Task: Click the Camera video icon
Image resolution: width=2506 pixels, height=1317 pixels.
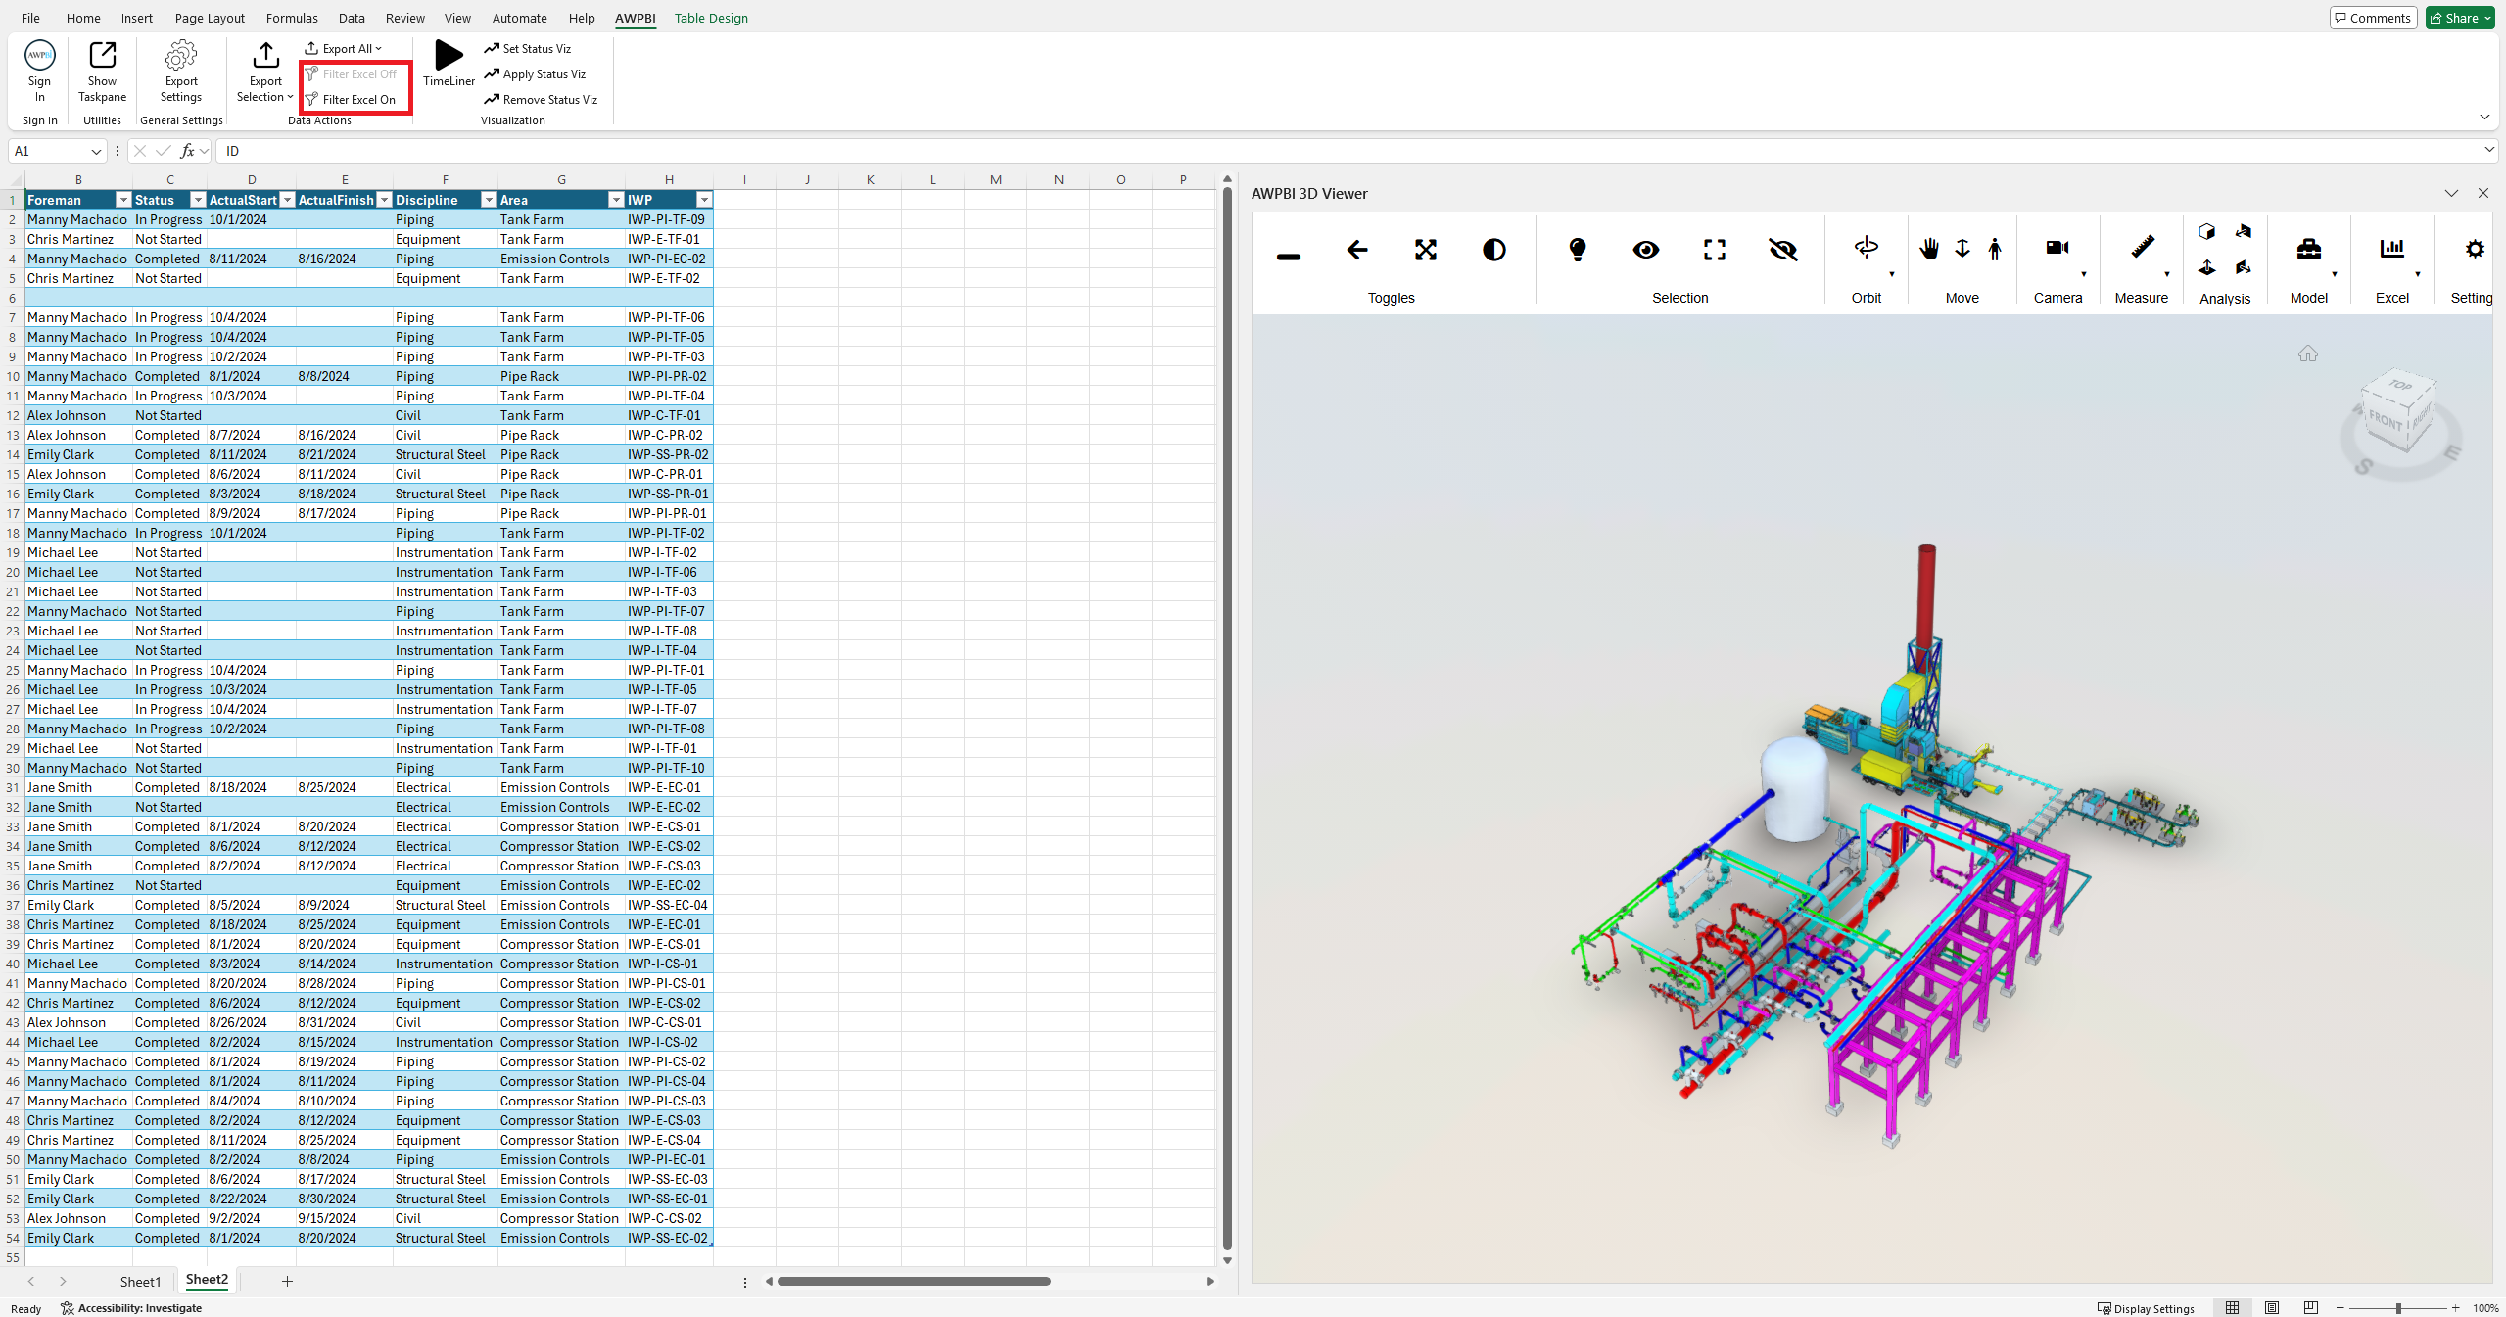Action: pyautogui.click(x=2057, y=248)
